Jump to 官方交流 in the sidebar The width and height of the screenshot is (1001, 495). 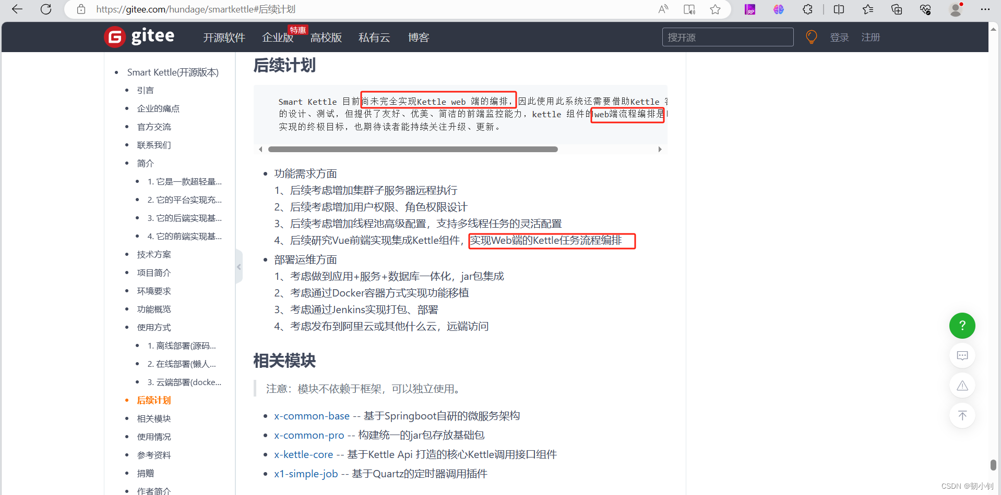click(154, 127)
